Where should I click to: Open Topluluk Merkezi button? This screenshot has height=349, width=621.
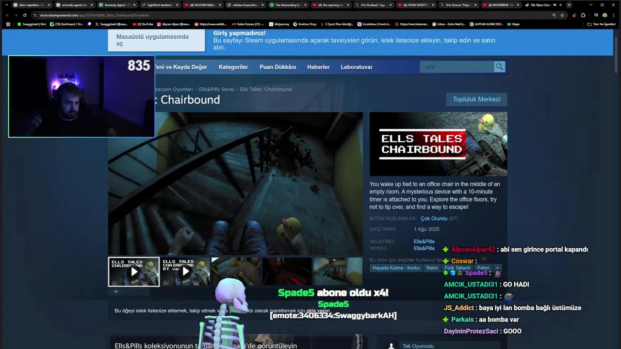click(476, 99)
